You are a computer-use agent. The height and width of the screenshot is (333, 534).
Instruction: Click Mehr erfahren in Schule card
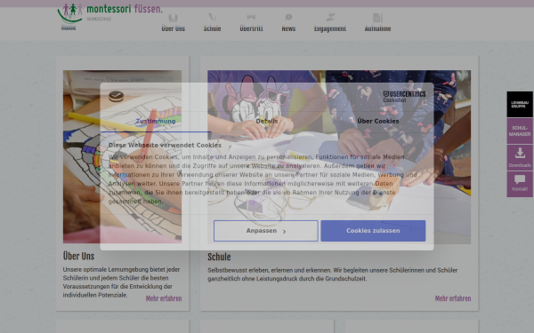click(453, 298)
